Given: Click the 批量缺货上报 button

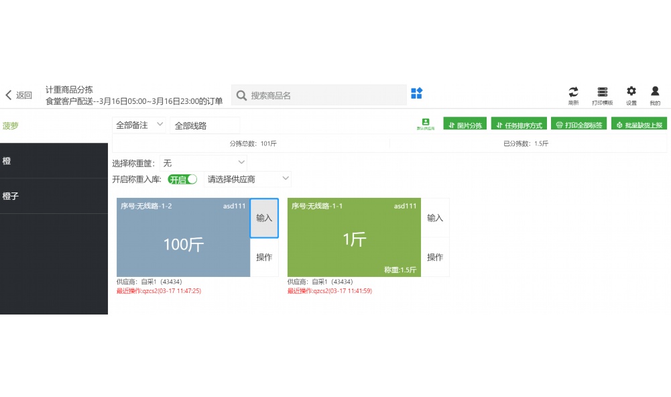Looking at the screenshot, I should tap(639, 123).
